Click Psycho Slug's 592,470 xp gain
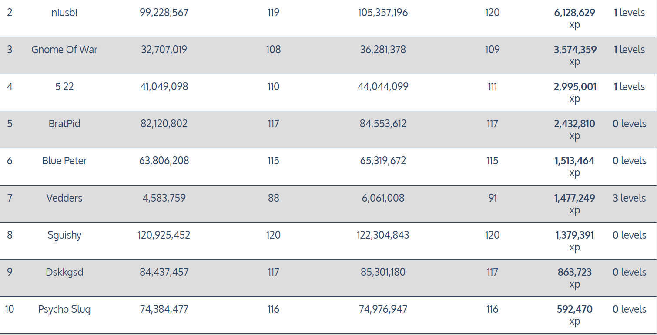Viewport: 657px width, 335px height. coord(574,310)
